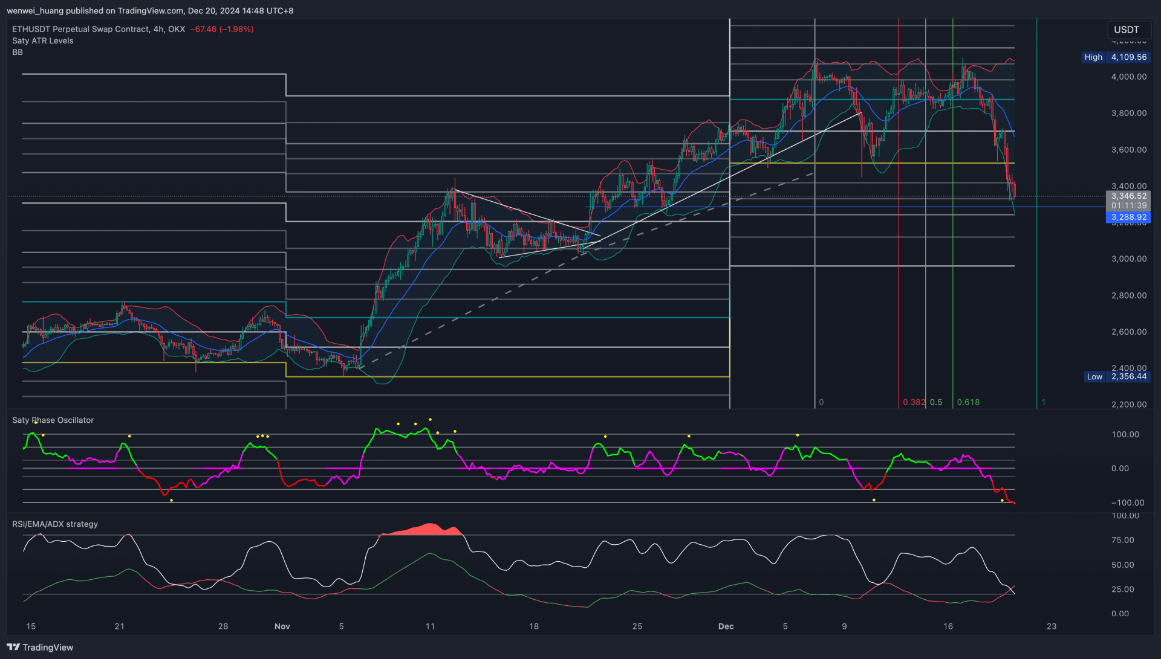Click date 9 on the time axis
This screenshot has width=1161, height=659.
844,626
